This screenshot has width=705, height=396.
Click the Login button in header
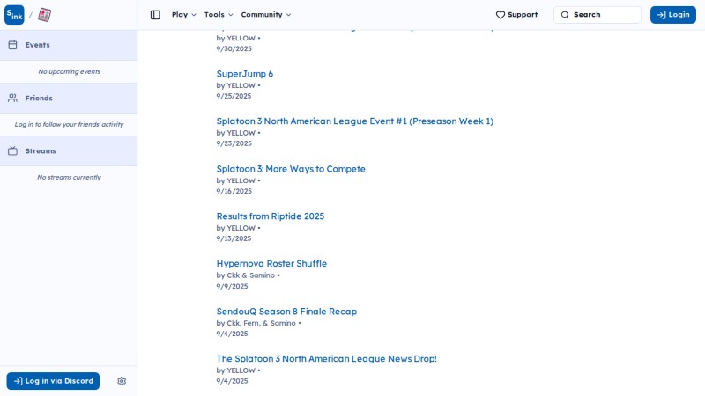coord(673,15)
